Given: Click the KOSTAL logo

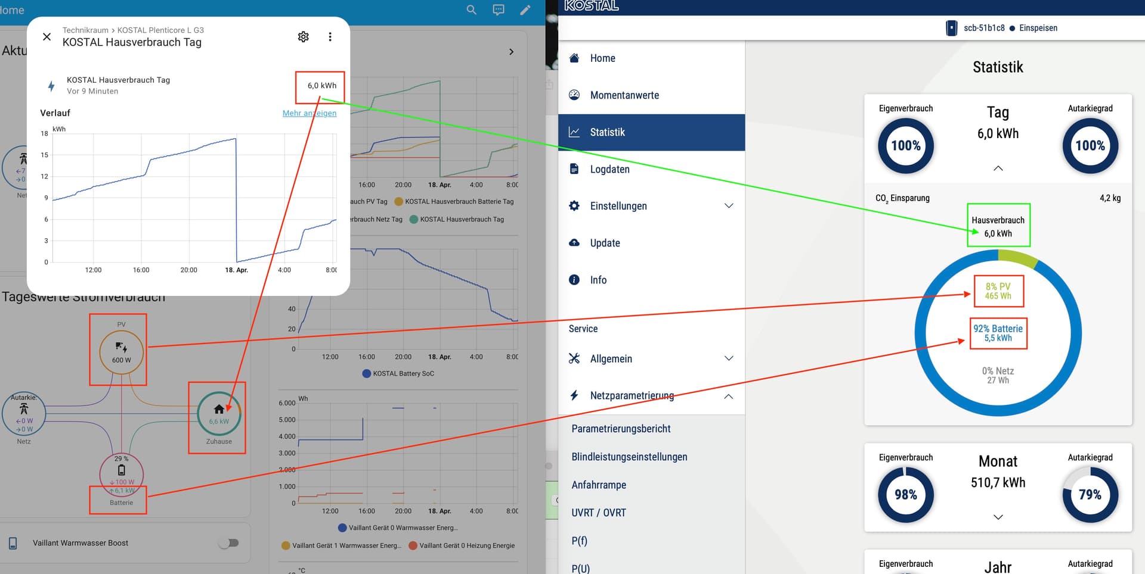Looking at the screenshot, I should [x=592, y=6].
